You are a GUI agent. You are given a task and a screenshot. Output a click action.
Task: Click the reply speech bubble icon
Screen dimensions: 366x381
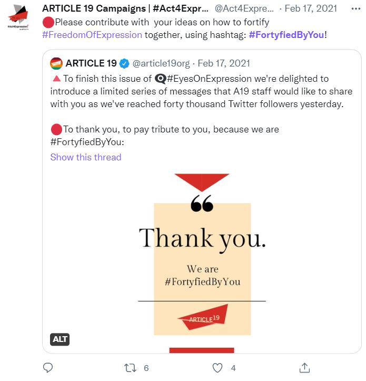coord(48,367)
